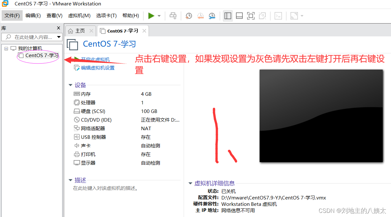Open the 选项卡(T) menu

point(107,16)
